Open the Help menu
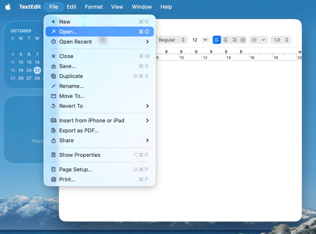The height and width of the screenshot is (234, 316). 166,7
